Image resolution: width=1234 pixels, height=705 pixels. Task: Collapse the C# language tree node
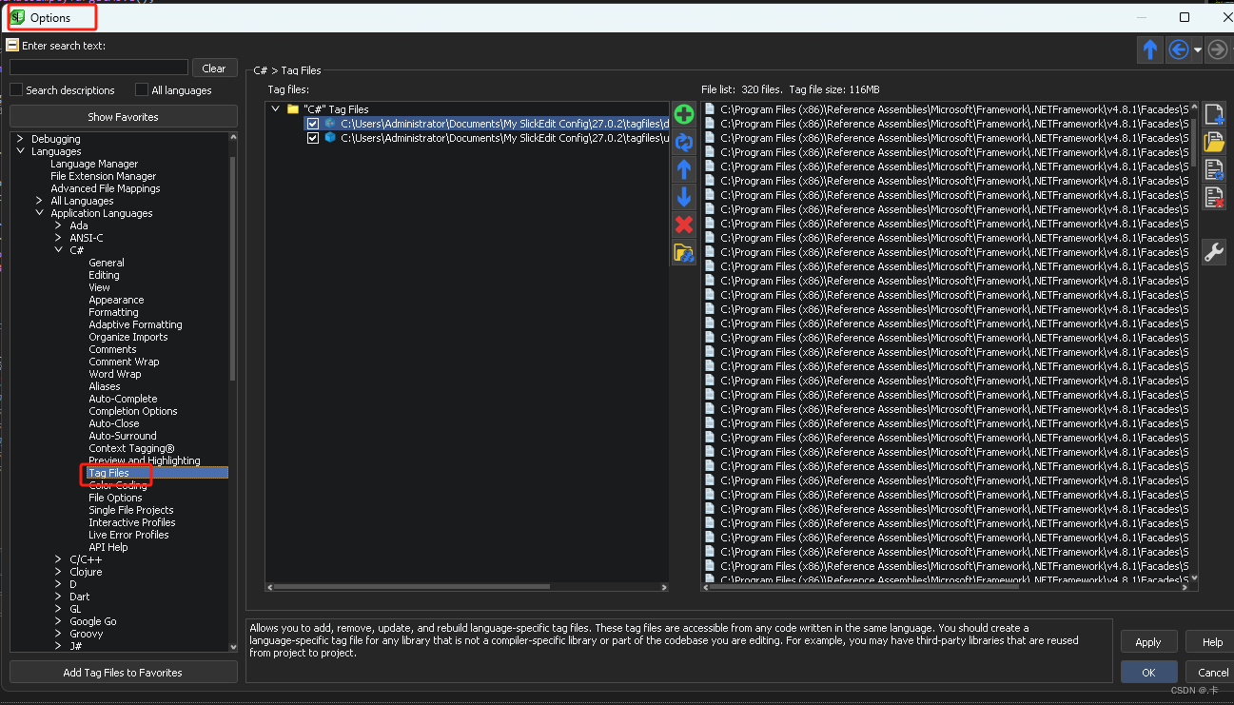[x=58, y=250]
